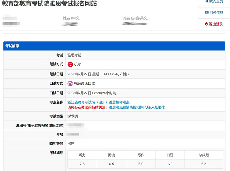230x171 pixels.
Task: Select the 考试信息 panel header
Action: [114, 46]
